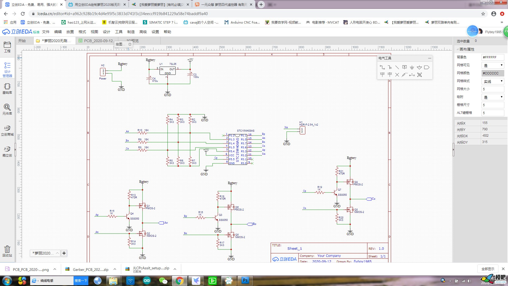This screenshot has height=286, width=508.
Task: Expand the 网格可见 dropdown
Action: tap(493, 65)
